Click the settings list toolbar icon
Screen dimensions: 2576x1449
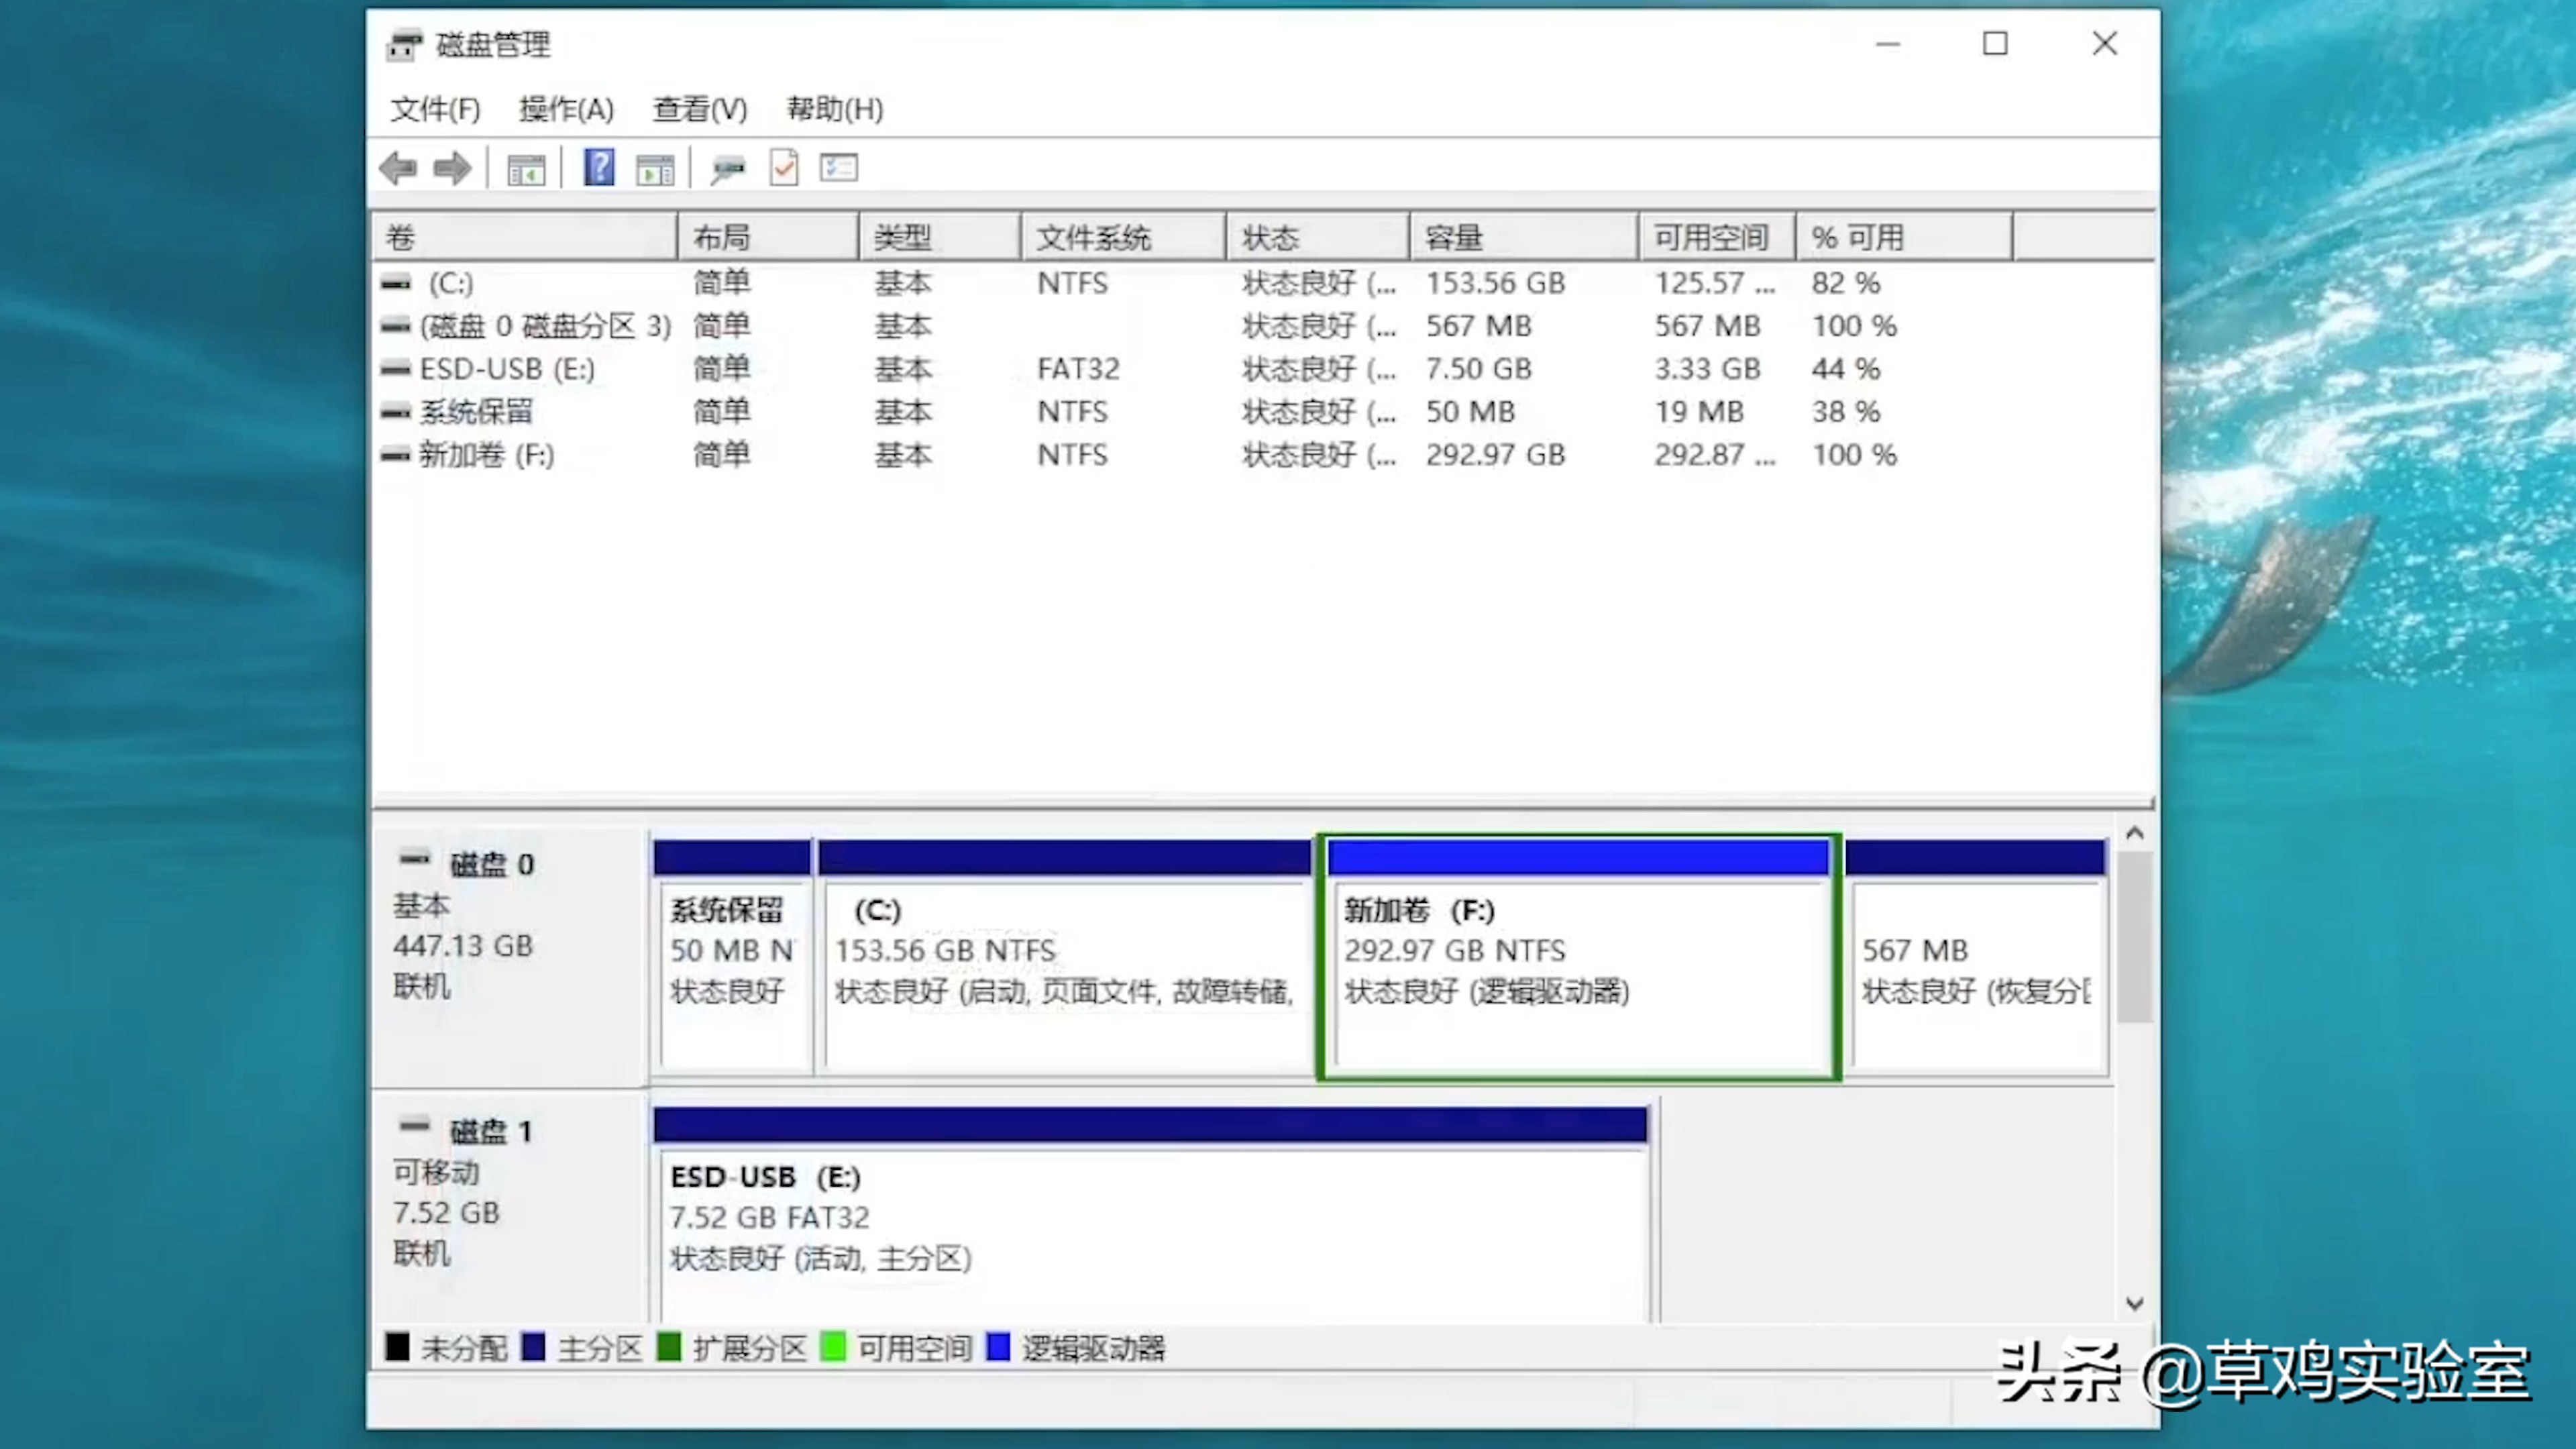point(839,167)
